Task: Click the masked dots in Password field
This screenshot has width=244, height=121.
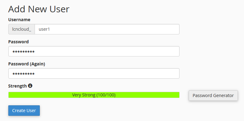Action: coord(23,51)
